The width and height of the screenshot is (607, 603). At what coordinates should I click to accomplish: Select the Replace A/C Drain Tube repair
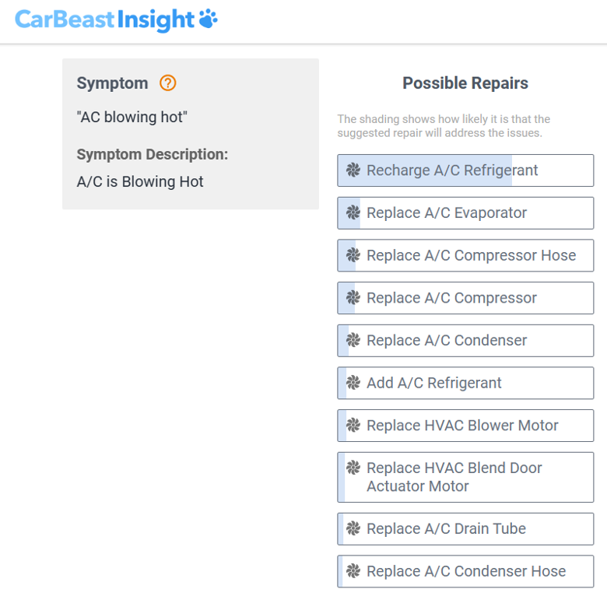(x=465, y=529)
